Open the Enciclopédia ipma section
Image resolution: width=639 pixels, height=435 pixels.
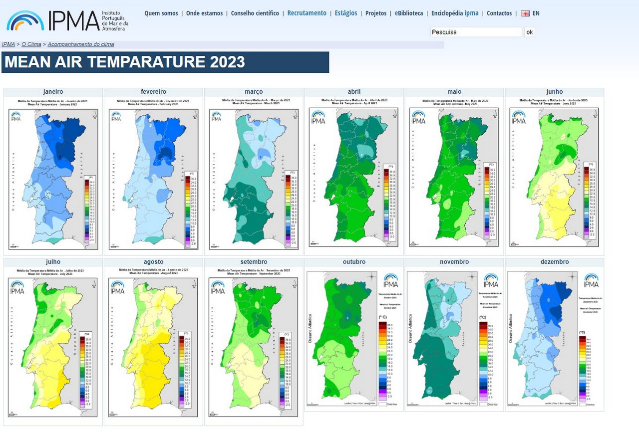click(456, 13)
